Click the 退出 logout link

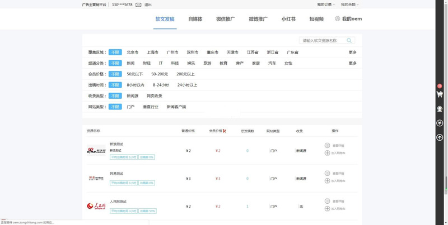click(x=148, y=4)
